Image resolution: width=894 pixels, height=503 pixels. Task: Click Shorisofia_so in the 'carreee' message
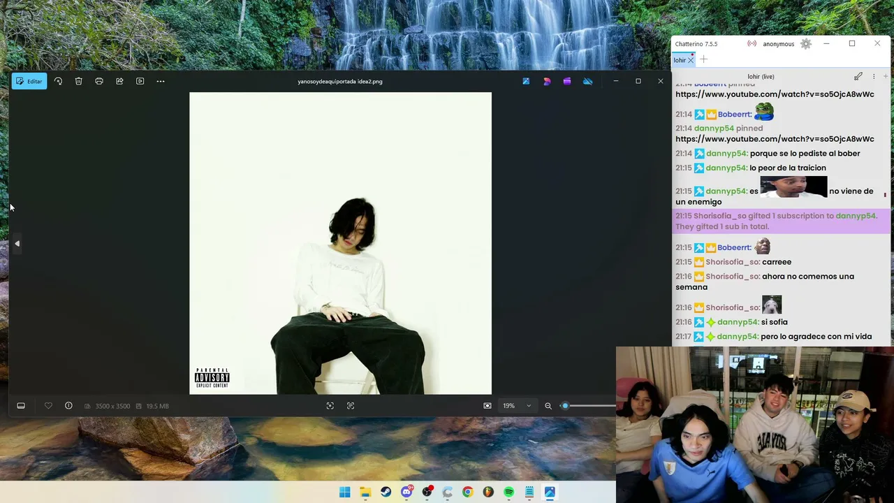click(x=733, y=262)
